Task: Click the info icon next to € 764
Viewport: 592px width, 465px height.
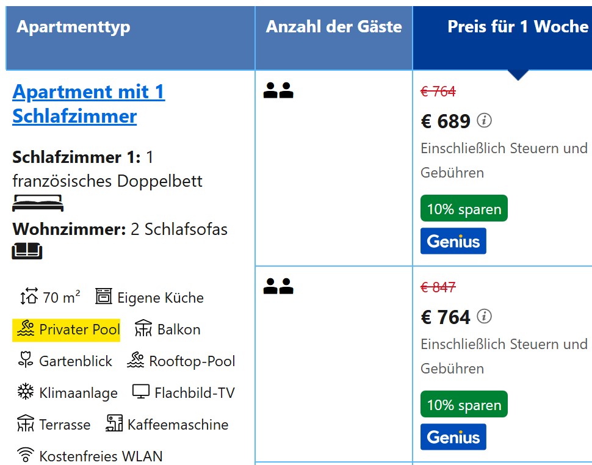Action: pyautogui.click(x=484, y=316)
